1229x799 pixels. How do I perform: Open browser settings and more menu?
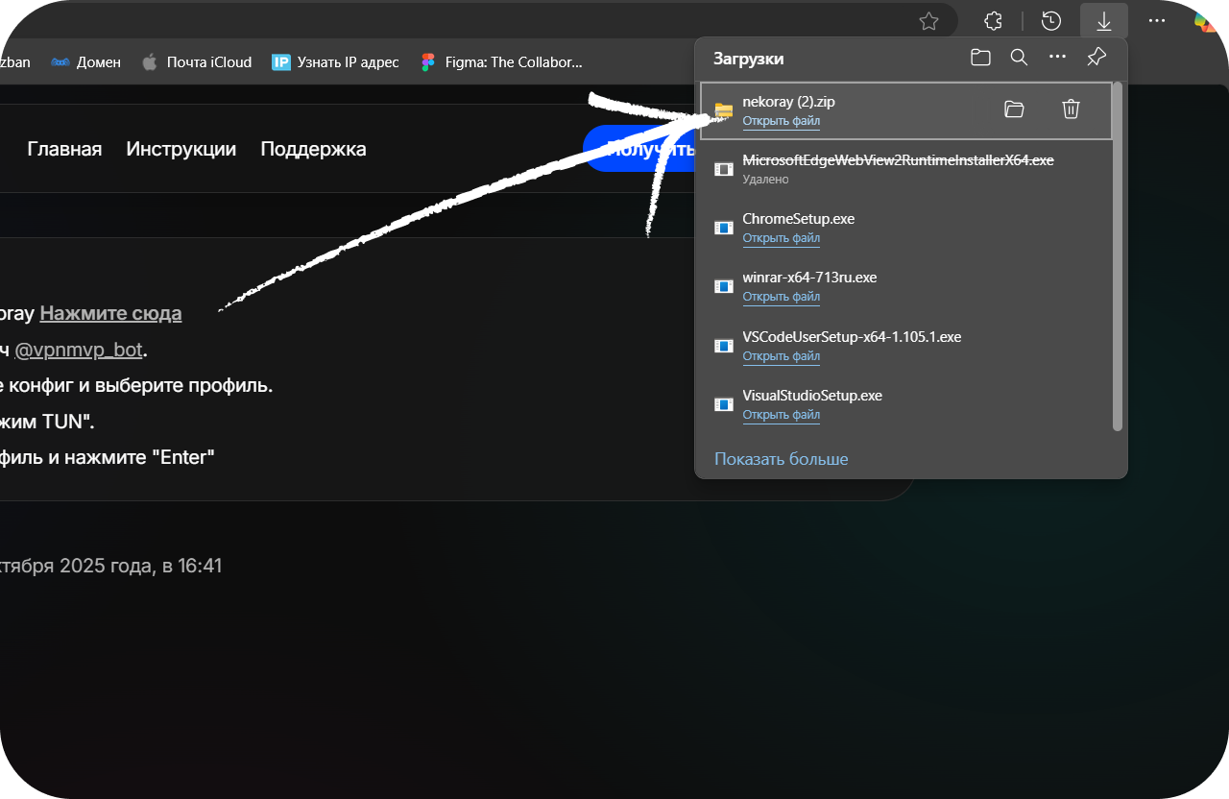coord(1157,20)
